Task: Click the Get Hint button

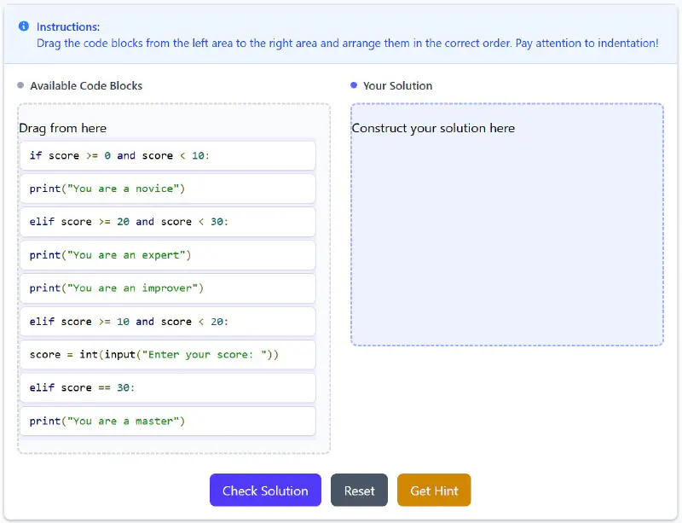Action: pos(434,490)
